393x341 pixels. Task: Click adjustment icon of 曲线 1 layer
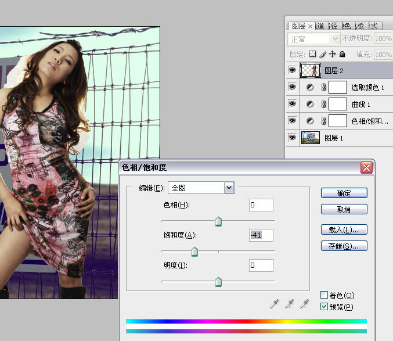[x=309, y=105]
